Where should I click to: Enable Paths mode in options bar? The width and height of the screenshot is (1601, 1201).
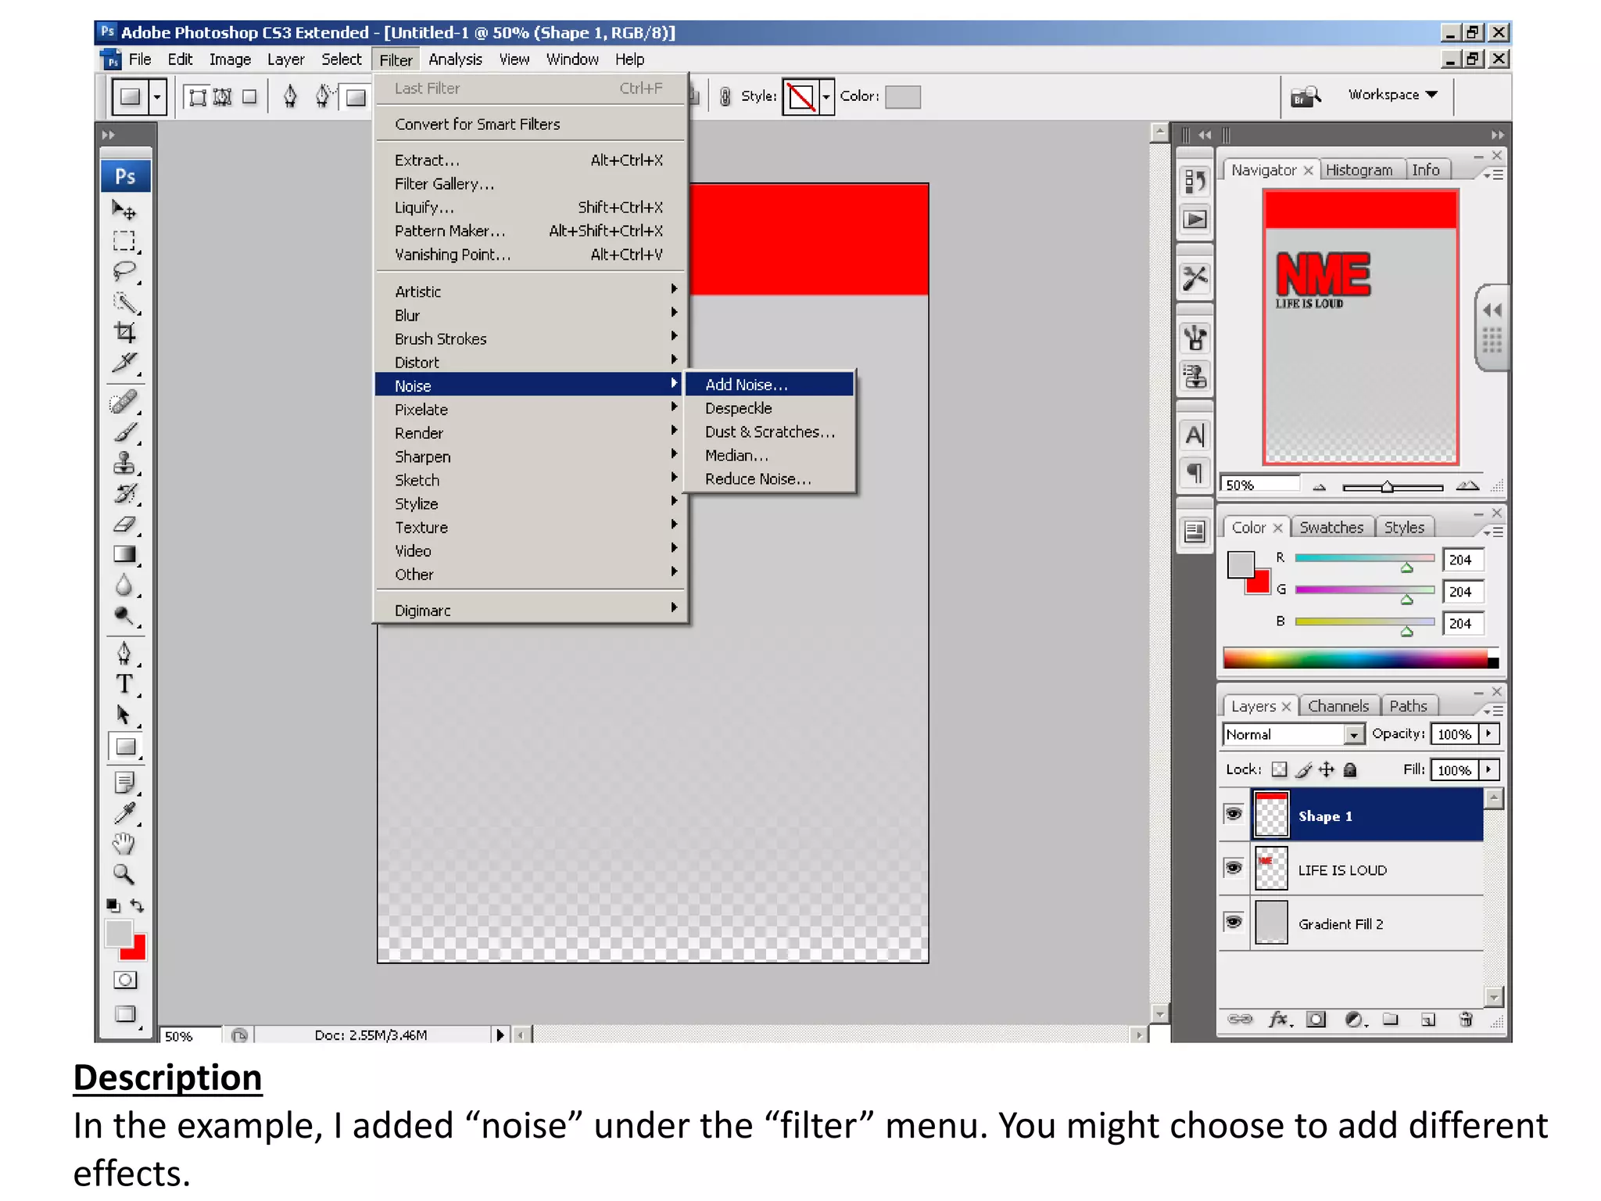point(223,97)
